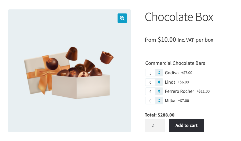Click the box quantity field beside Add to cart
241x141 pixels.
pos(154,125)
